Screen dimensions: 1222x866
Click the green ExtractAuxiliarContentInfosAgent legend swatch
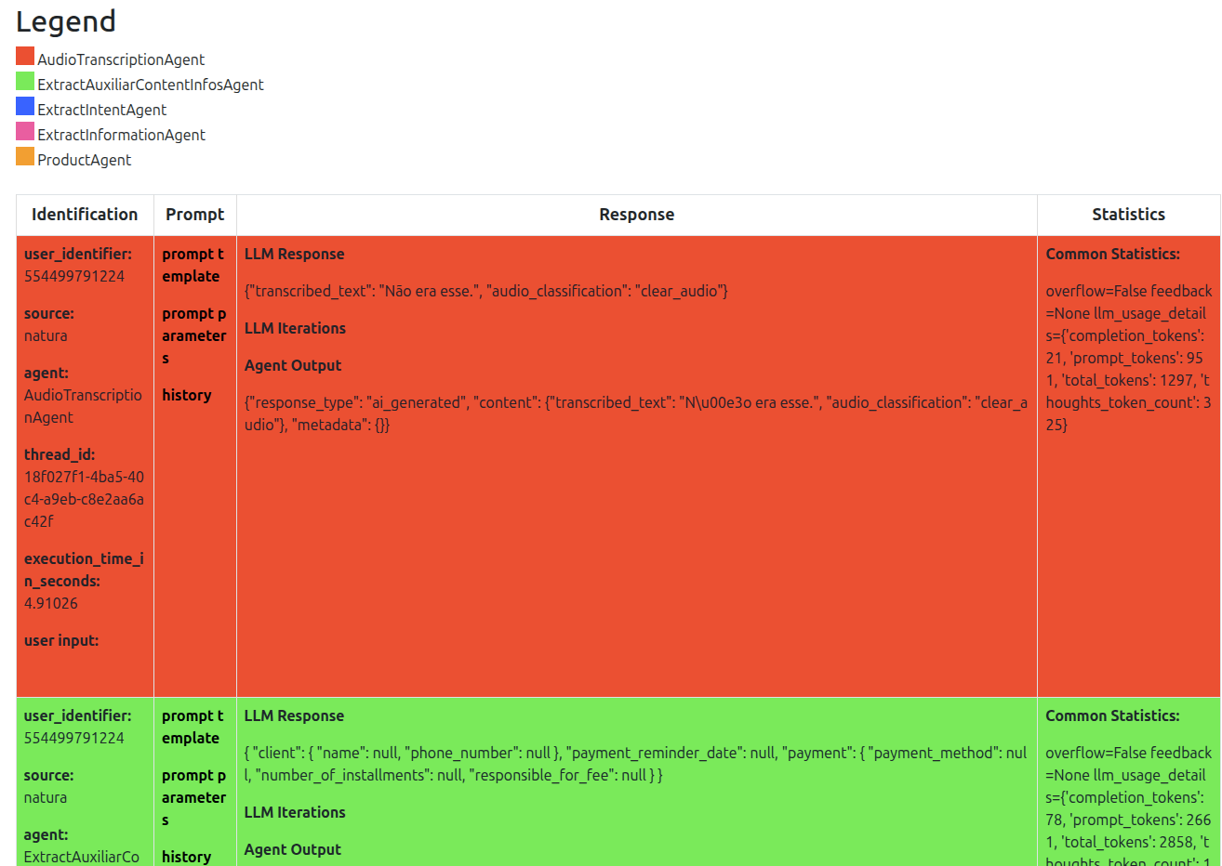[x=25, y=81]
